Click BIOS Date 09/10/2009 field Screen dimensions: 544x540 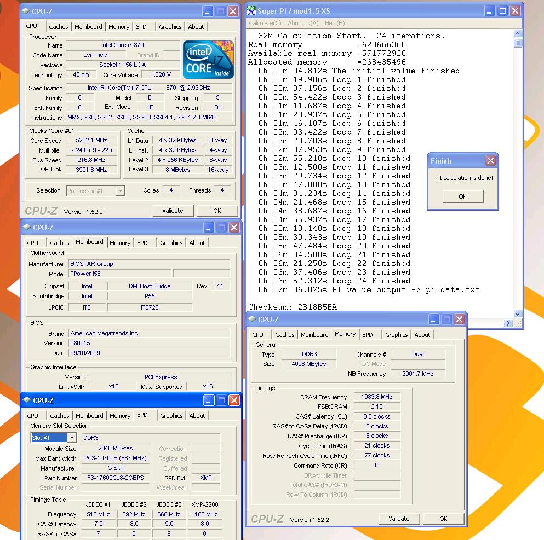[x=149, y=353]
